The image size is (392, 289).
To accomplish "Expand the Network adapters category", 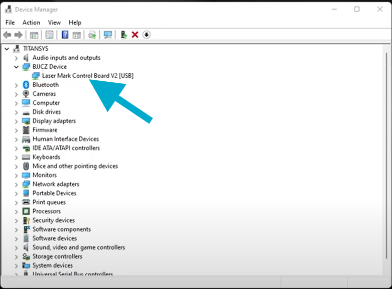I will [x=16, y=185].
